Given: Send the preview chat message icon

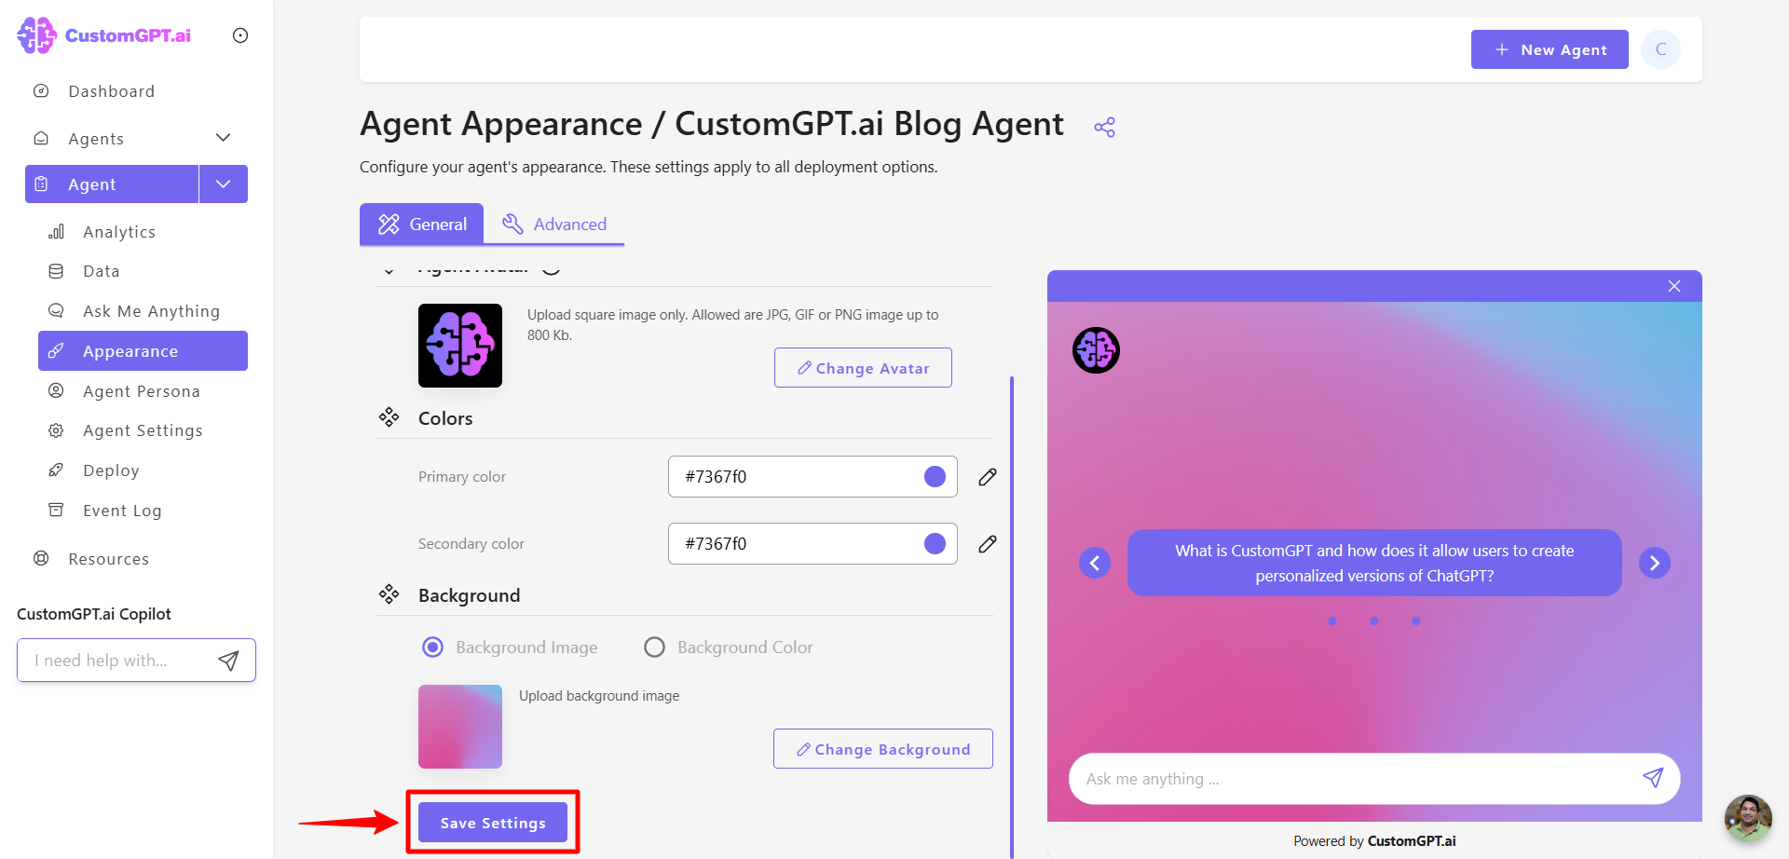Looking at the screenshot, I should pos(1653,778).
